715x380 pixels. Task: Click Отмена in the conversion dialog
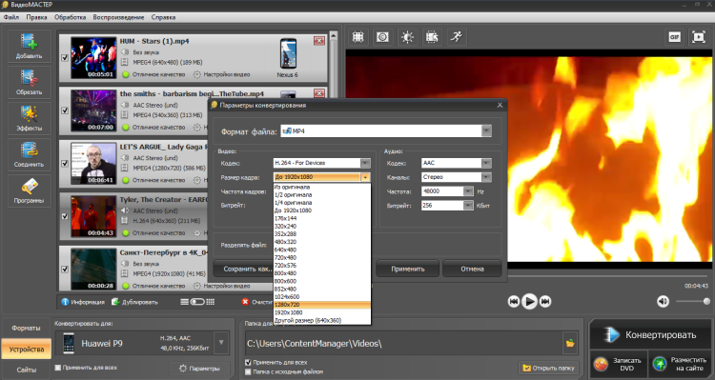tap(472, 269)
